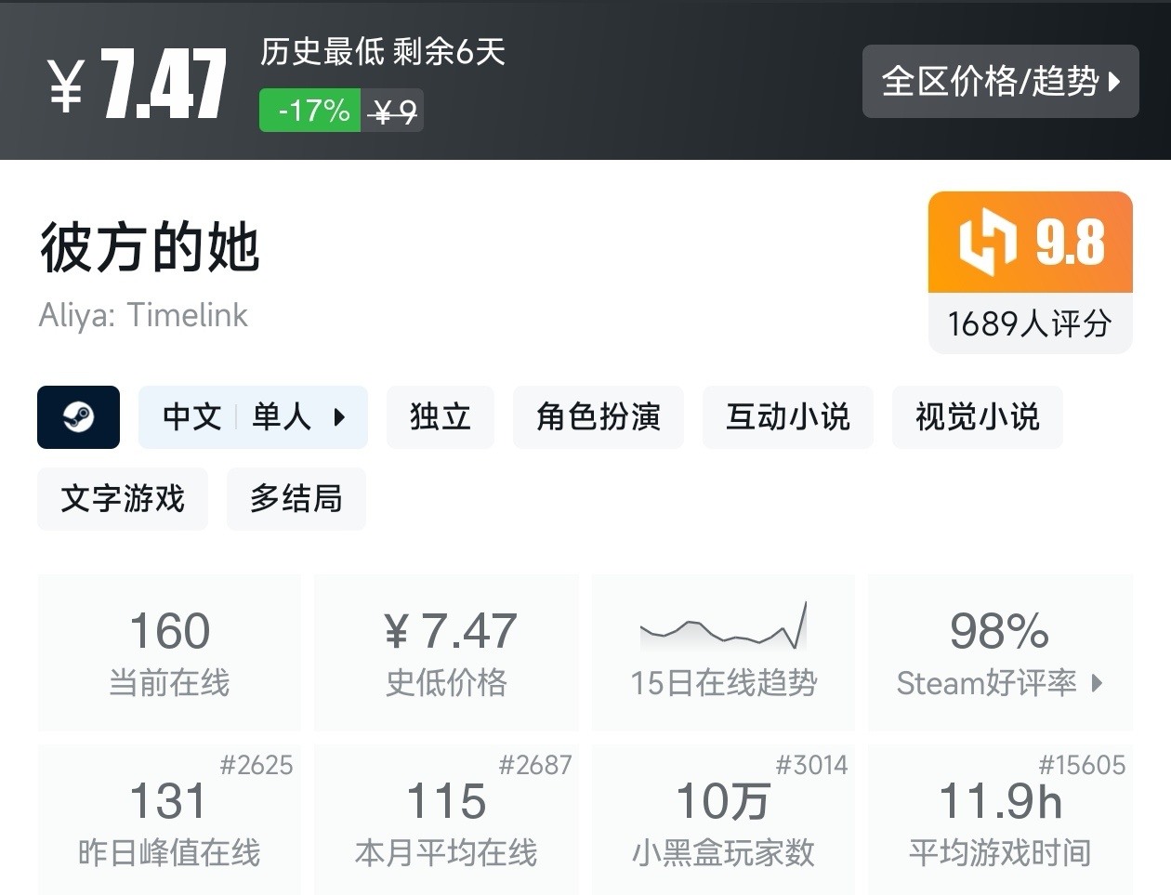Select the 多结局 tag
Viewport: 1171px width, 895px height.
coord(296,499)
